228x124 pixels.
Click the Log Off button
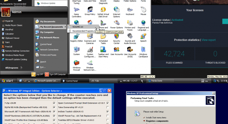(x=37, y=74)
